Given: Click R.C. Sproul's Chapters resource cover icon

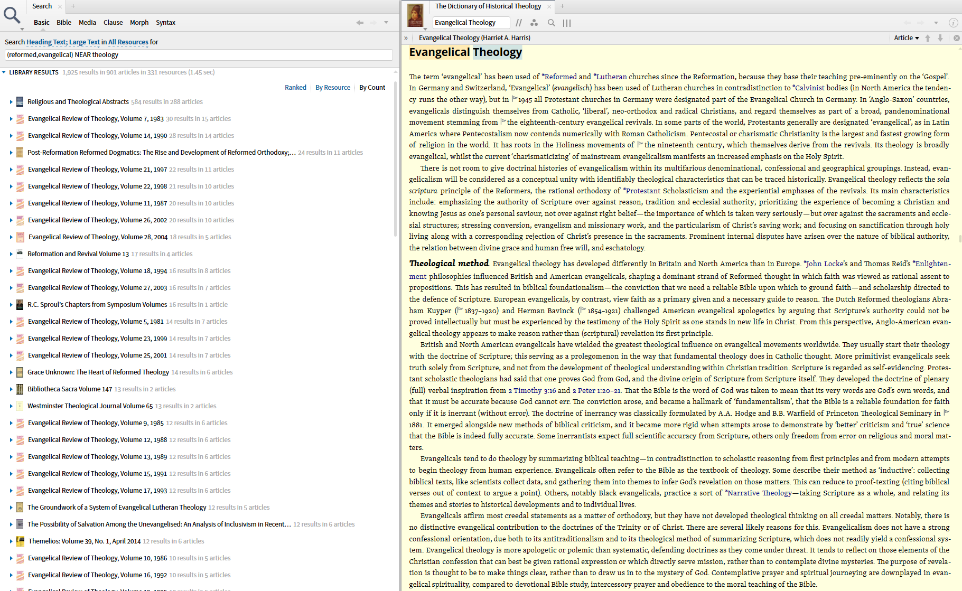Looking at the screenshot, I should pyautogui.click(x=20, y=305).
